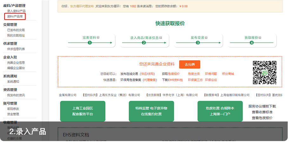Click the 上海工业园区 配套服务平台 green button
Screen dimensions: 289x142
[x=83, y=111]
